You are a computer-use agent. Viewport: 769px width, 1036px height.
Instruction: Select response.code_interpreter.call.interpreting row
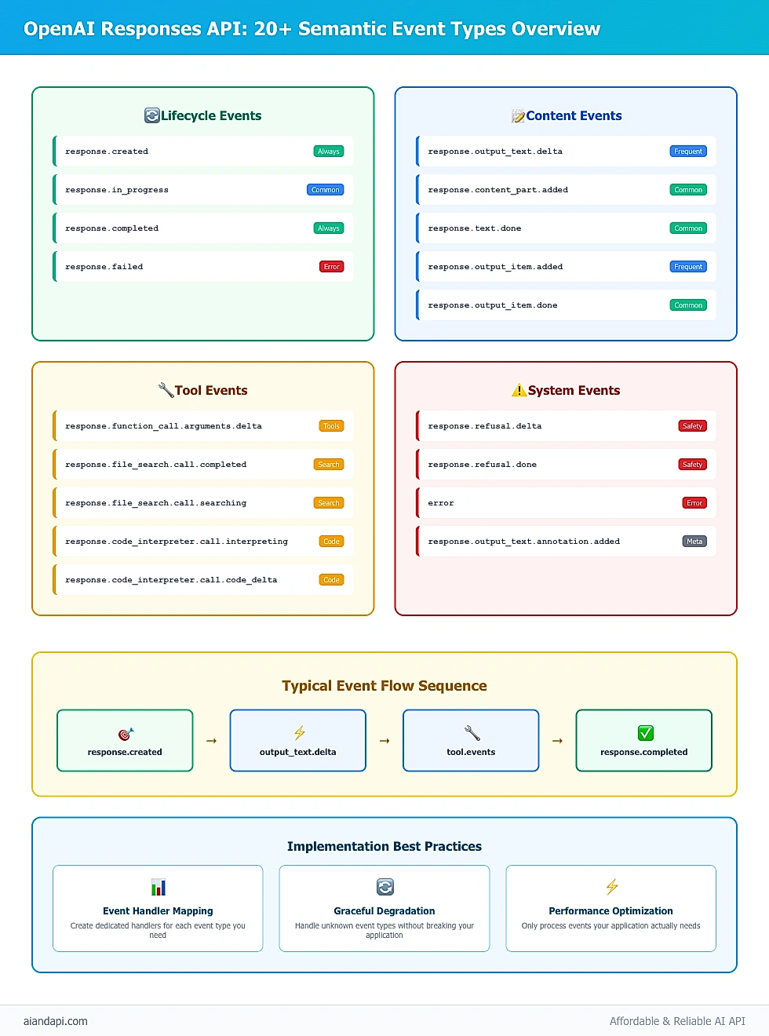pyautogui.click(x=203, y=542)
